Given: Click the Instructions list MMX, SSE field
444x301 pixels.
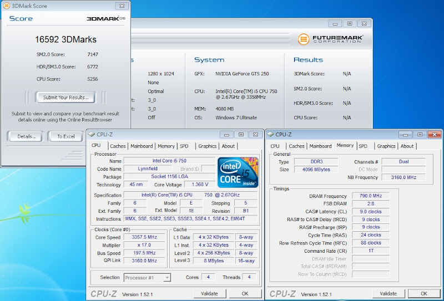Looking at the screenshot, I should tap(190, 218).
